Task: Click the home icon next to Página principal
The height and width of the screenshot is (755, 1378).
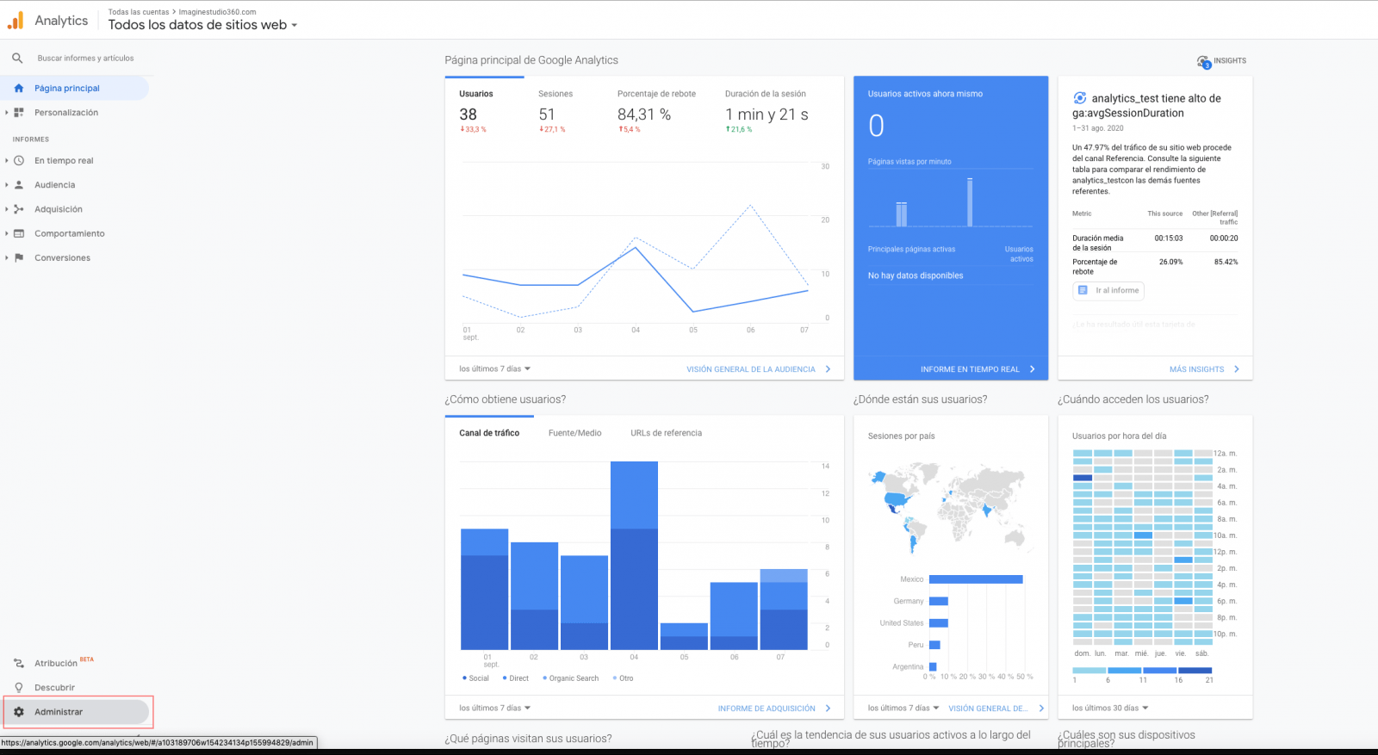Action: [19, 88]
